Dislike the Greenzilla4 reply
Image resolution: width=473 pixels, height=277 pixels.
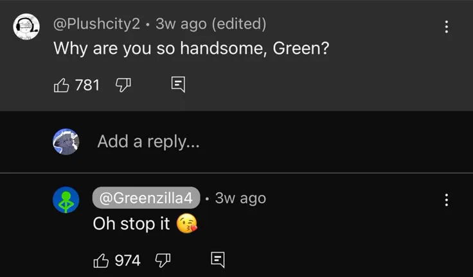coord(162,260)
